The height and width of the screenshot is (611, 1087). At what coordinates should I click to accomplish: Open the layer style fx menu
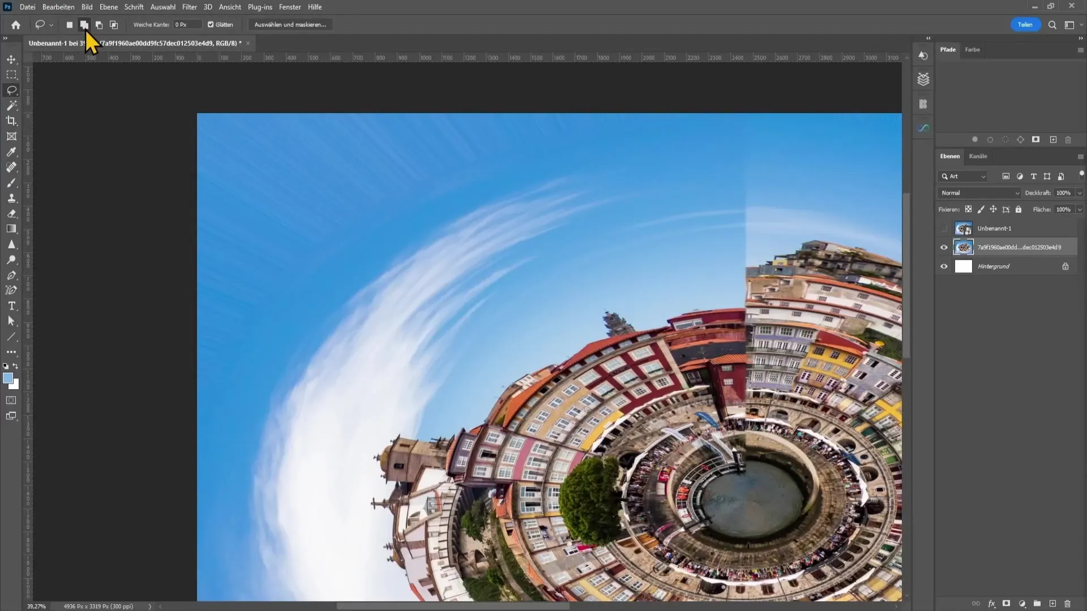coord(991,604)
